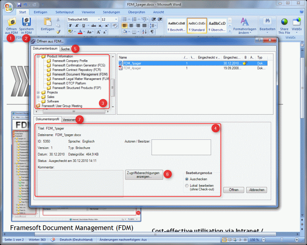Justify text in the ribbon
307x245 pixels.
point(144,25)
